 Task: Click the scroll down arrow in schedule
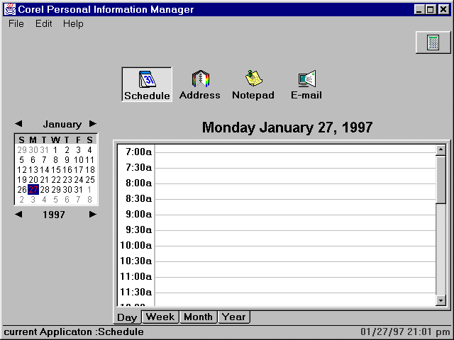point(441,300)
